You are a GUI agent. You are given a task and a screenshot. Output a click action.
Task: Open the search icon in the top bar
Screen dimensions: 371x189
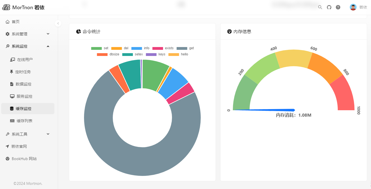click(320, 7)
